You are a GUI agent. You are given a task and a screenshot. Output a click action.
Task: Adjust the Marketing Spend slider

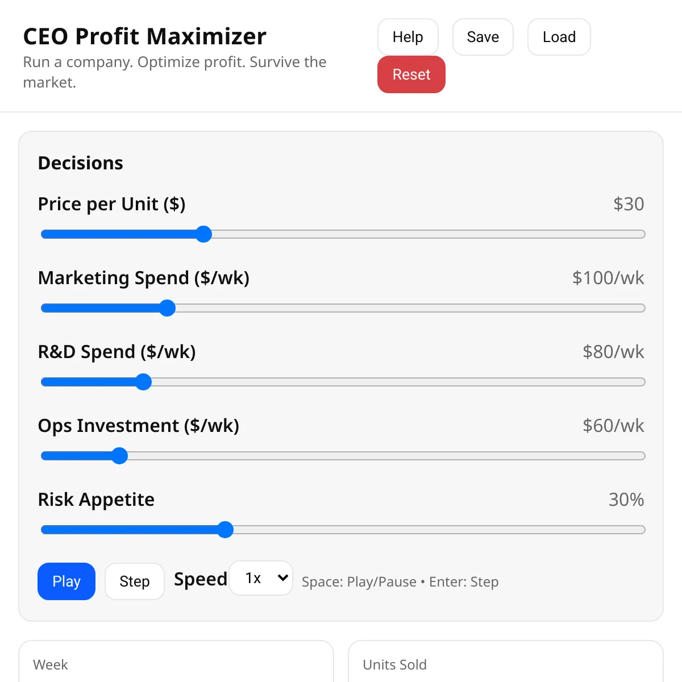[x=167, y=307]
